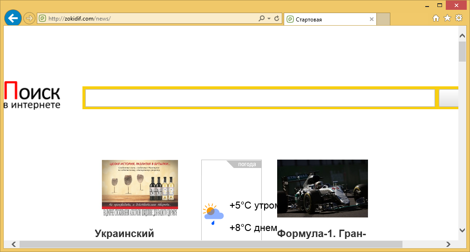
Task: Open the wine bottles news thumbnail
Action: point(140,188)
